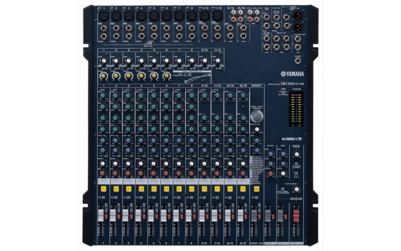This screenshot has width=401, height=251.
Task: Click the channel 2 yellow COMP knob
Action: (x=116, y=76)
